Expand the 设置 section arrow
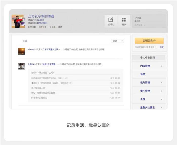177x145 pixels. coord(161,99)
